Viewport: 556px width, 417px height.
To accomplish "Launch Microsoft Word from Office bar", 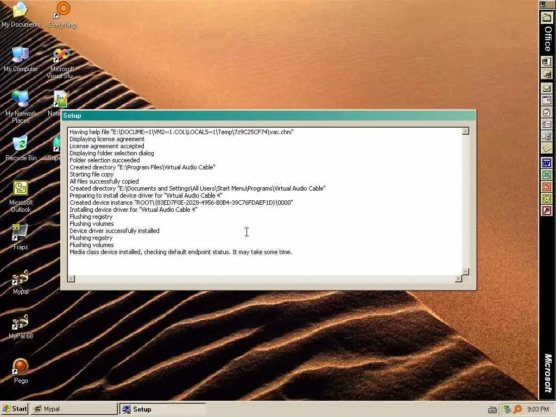I will tap(546, 163).
